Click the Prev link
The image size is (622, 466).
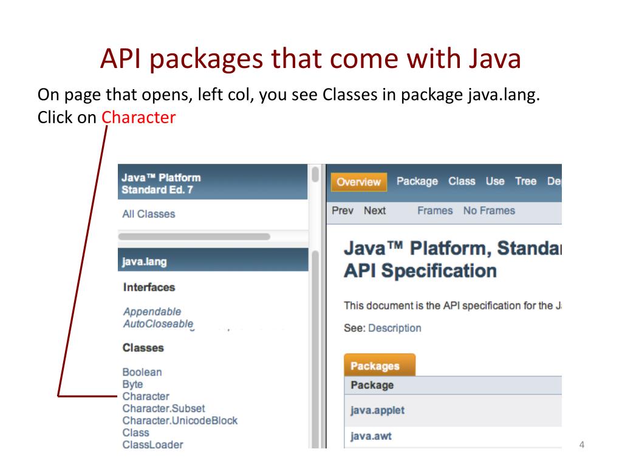click(343, 211)
